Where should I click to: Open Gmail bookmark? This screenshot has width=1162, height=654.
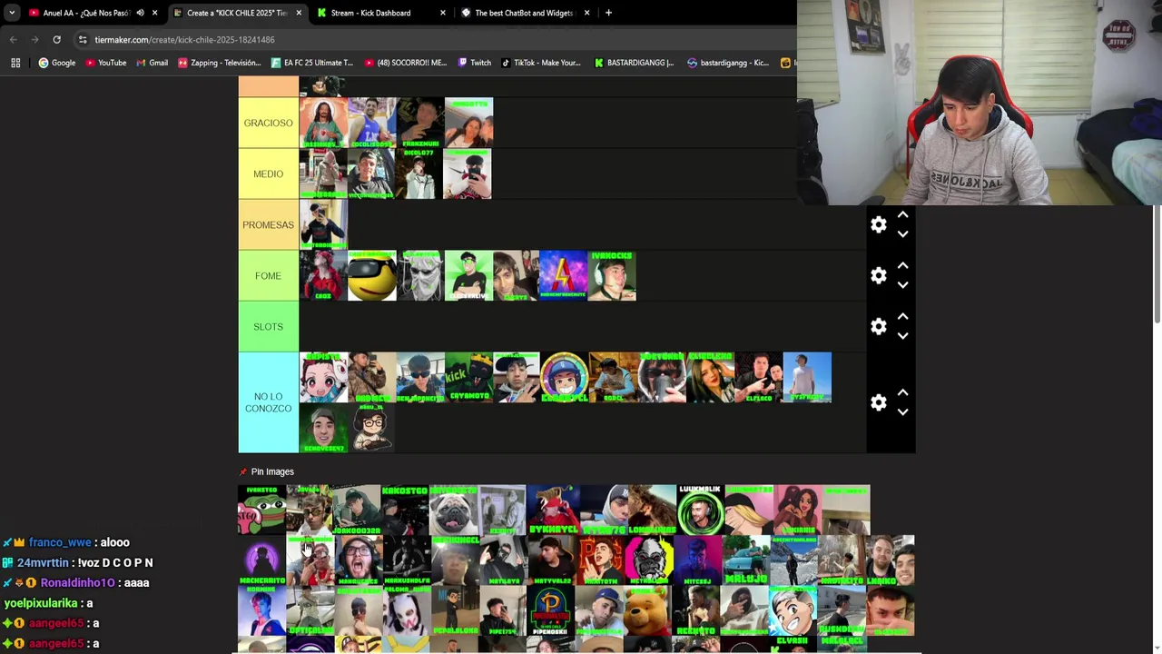[x=152, y=63]
